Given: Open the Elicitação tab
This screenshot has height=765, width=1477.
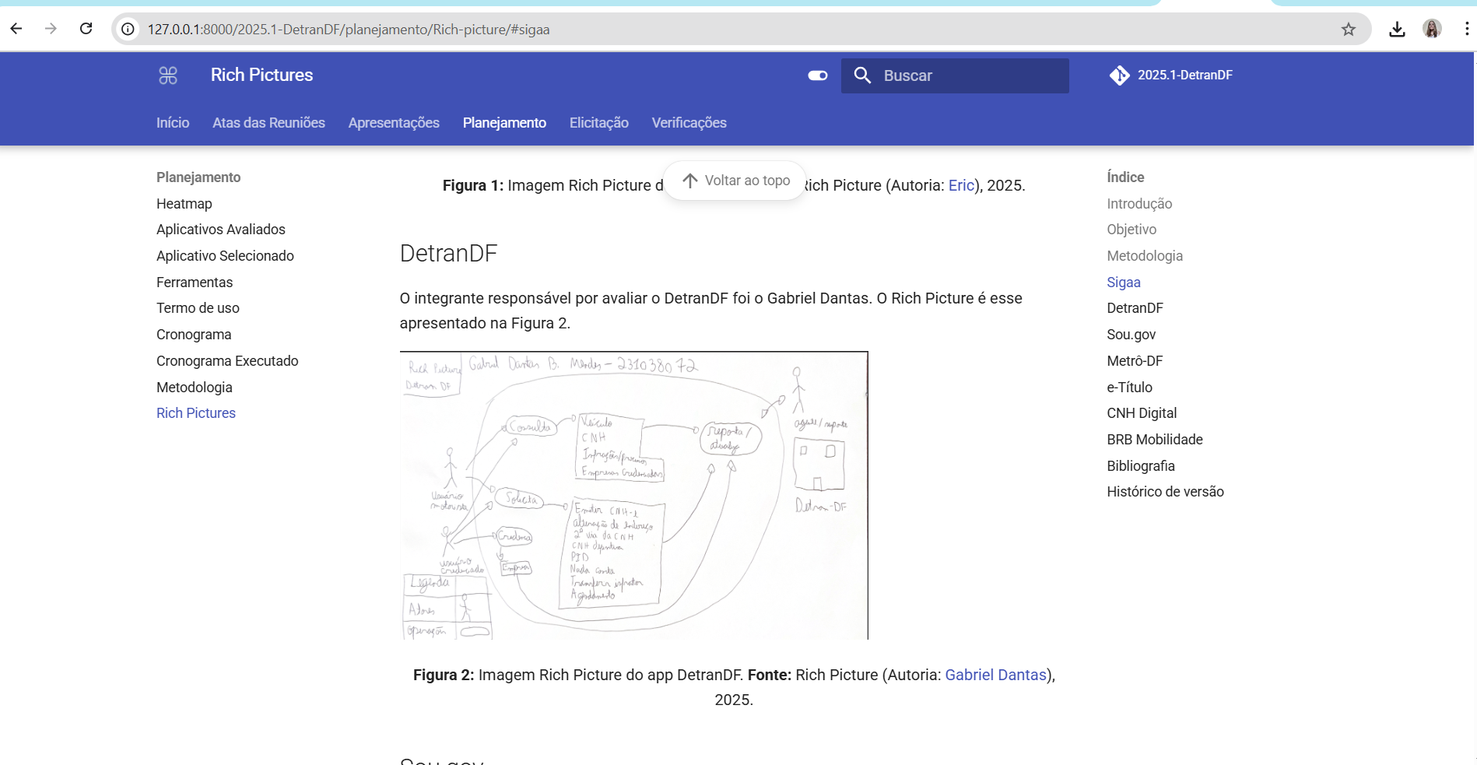Looking at the screenshot, I should (599, 123).
